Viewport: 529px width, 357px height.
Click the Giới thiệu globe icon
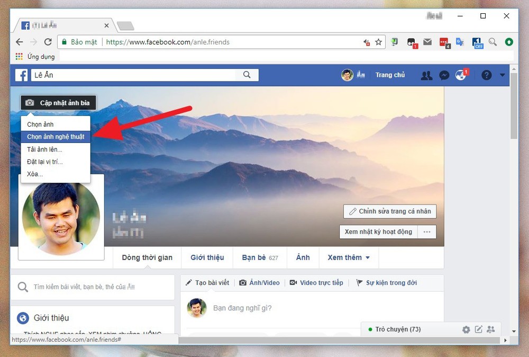tap(23, 318)
